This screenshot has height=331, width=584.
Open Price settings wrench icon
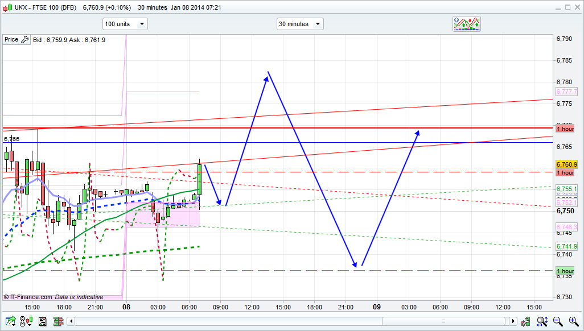pos(24,40)
